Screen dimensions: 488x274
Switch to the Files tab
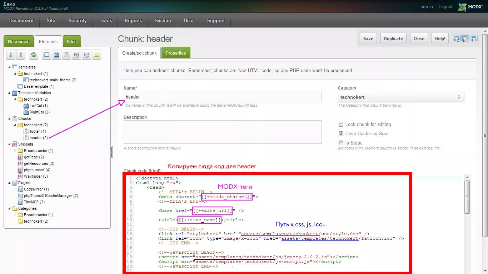pyautogui.click(x=72, y=41)
